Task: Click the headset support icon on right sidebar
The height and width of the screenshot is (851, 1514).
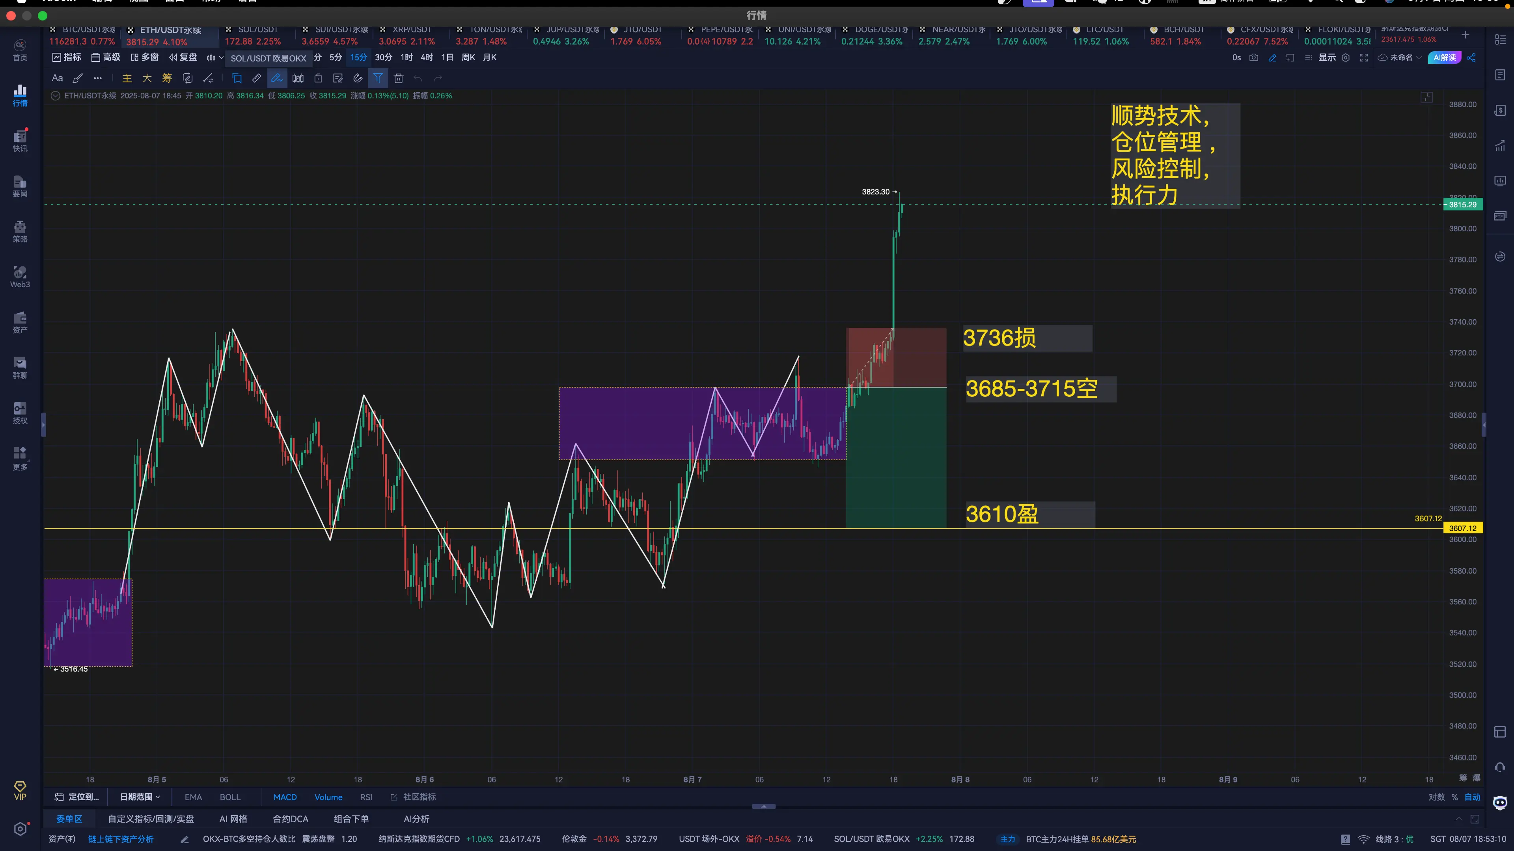Action: 1500,767
